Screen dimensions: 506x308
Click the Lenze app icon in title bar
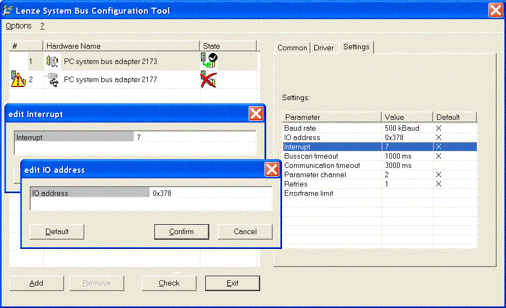click(x=9, y=10)
